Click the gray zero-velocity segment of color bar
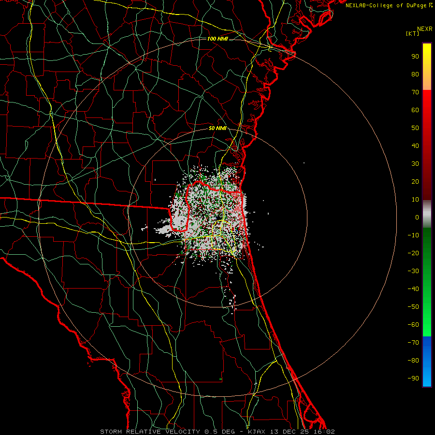The image size is (435, 435). (x=427, y=214)
